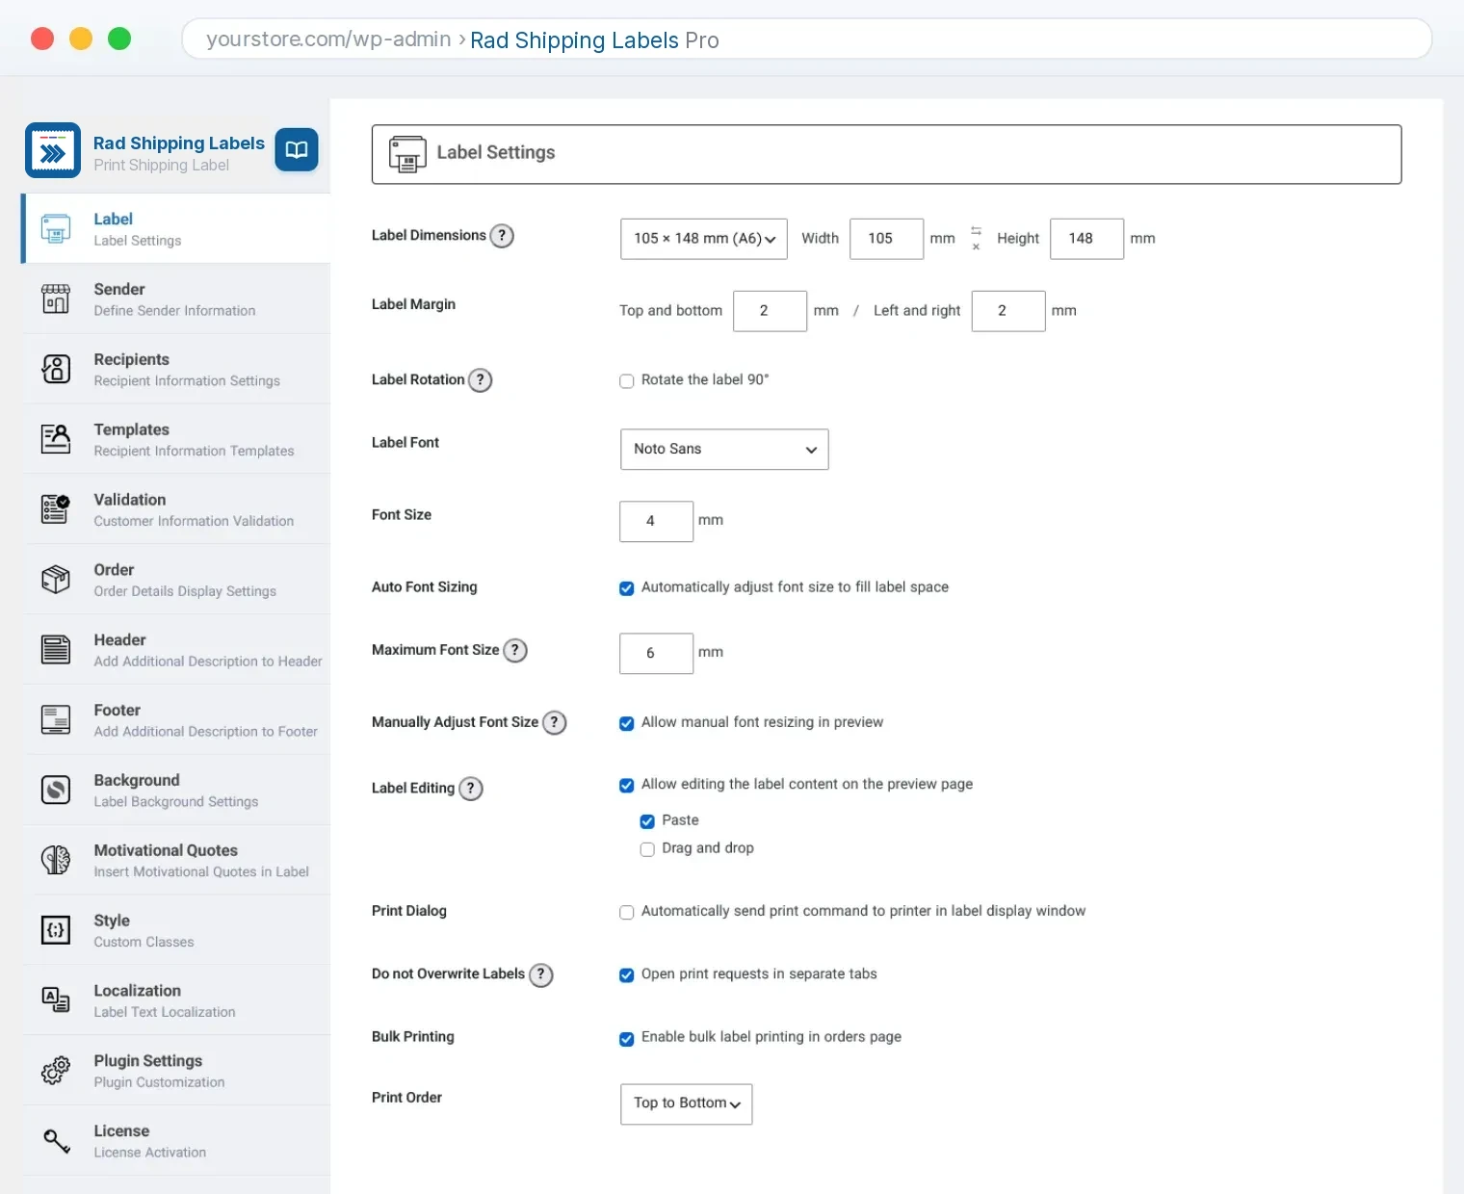Click the Recipients contact icon
Viewport: 1464px width, 1194px height.
tap(56, 369)
